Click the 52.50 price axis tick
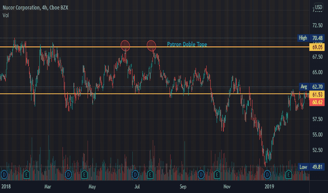 coord(317,150)
